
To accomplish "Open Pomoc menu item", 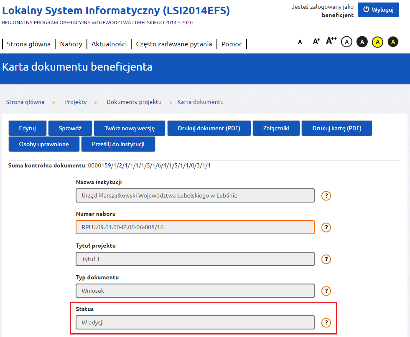I will tap(232, 44).
